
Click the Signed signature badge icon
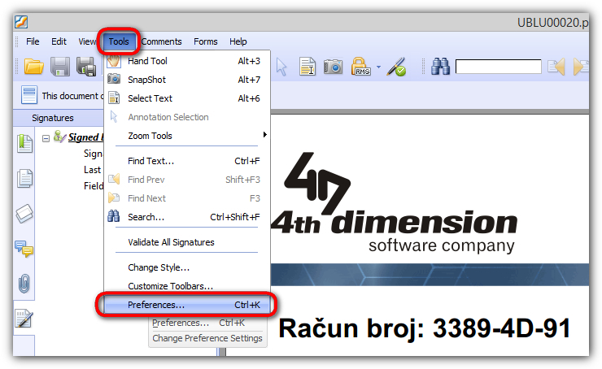tap(59, 137)
